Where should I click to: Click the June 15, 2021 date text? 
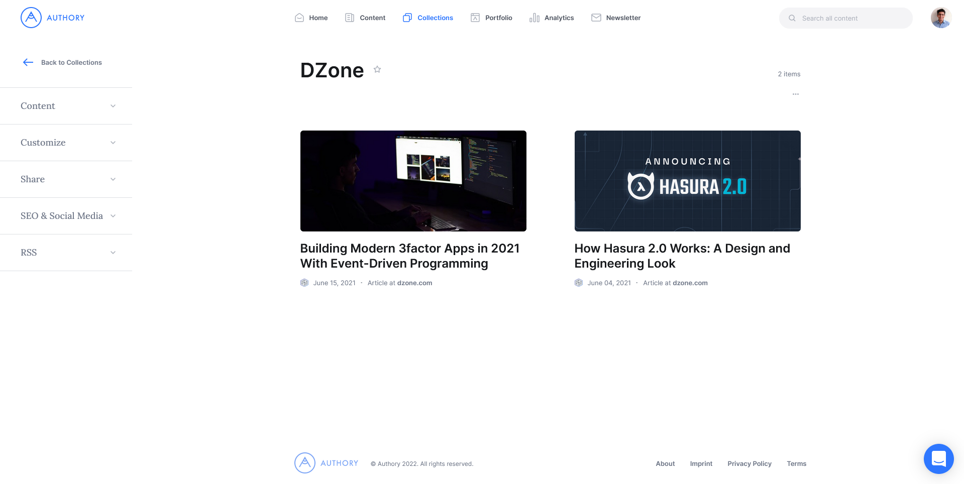tap(335, 283)
